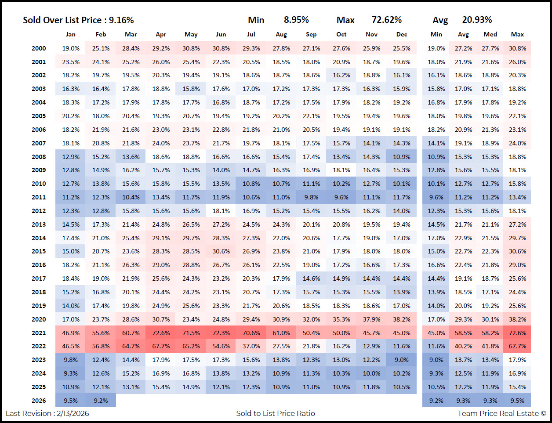The image size is (552, 423).
Task: Select the June 2022 cell showing 54.6%
Action: 221,346
